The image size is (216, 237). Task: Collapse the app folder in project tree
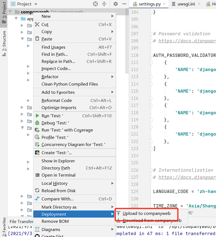pos(16,19)
